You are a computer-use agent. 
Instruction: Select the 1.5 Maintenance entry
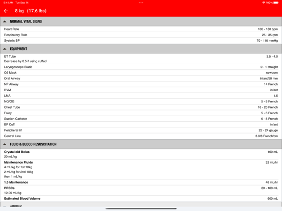(141, 182)
